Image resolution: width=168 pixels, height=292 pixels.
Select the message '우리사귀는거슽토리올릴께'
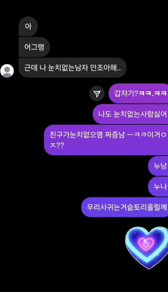tap(125, 207)
